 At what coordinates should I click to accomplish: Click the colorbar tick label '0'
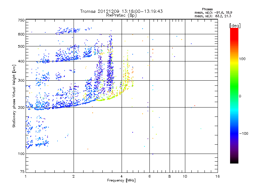(240, 96)
